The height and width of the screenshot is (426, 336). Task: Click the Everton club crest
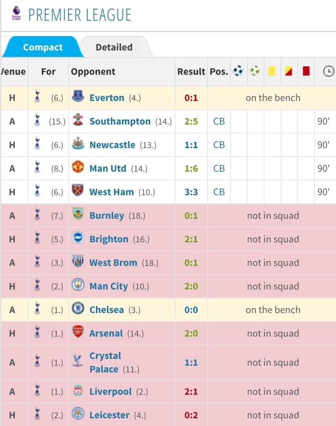click(78, 98)
